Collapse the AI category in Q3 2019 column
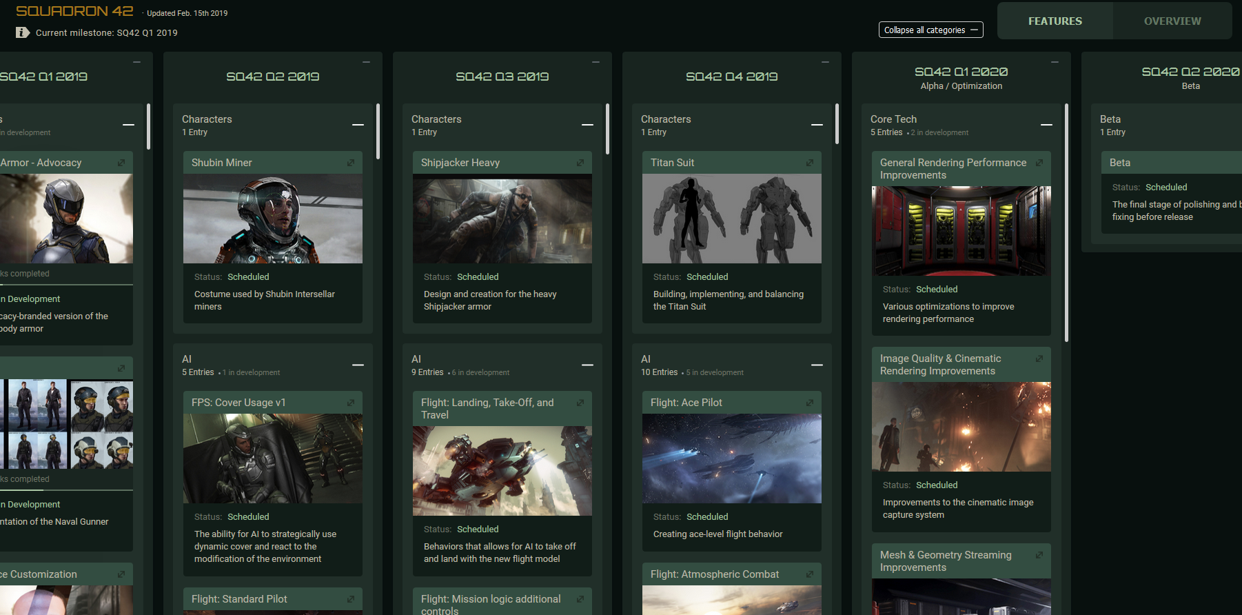The height and width of the screenshot is (615, 1242). point(587,365)
